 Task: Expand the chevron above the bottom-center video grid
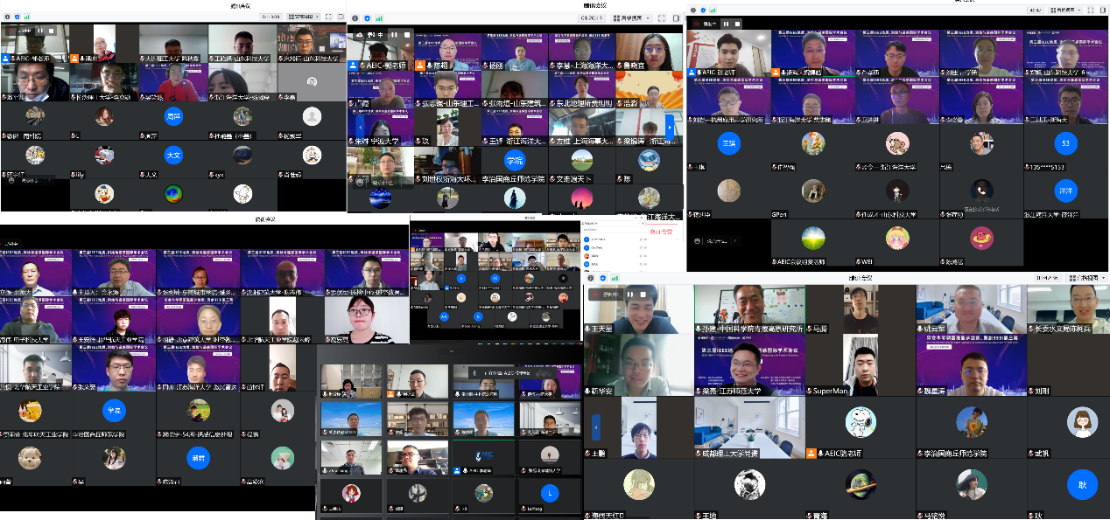[x=451, y=351]
